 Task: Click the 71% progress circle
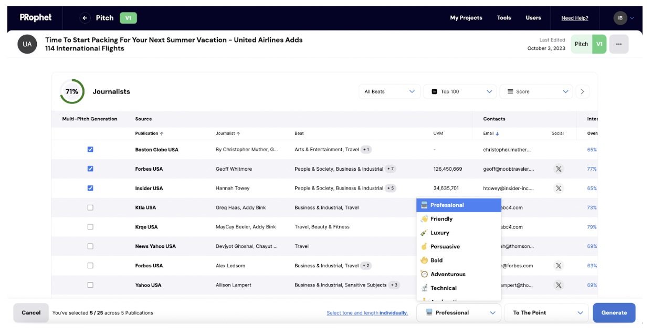point(72,91)
